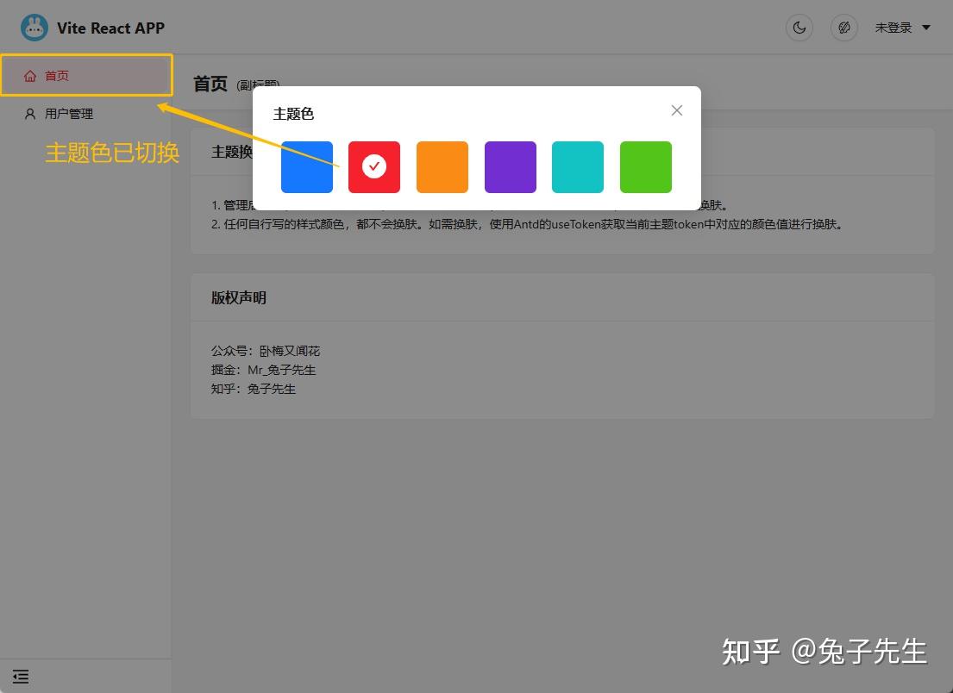This screenshot has width=953, height=693.
Task: Select the purple theme color swatch
Action: tap(510, 165)
